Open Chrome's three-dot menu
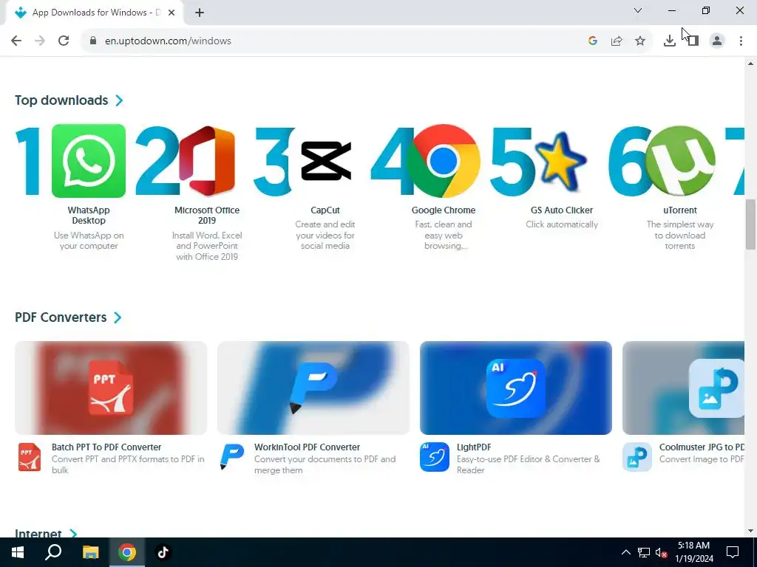 pos(741,41)
